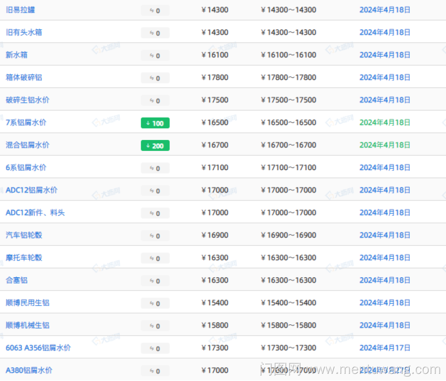Click the green down 100 badge

pyautogui.click(x=155, y=123)
